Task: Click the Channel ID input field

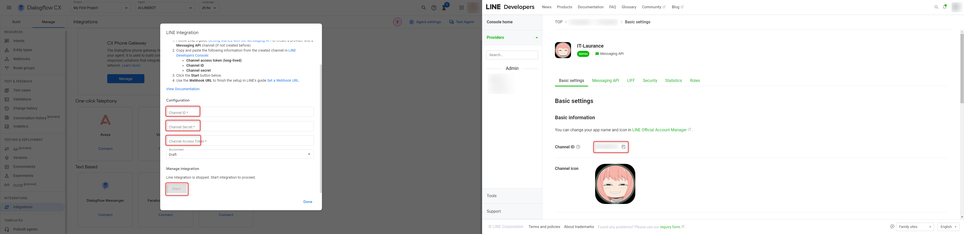Action: pyautogui.click(x=240, y=112)
